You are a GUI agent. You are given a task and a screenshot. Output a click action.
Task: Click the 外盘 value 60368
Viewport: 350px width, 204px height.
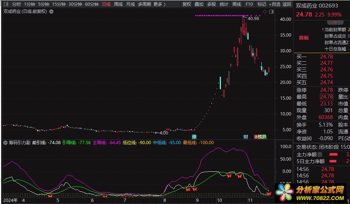(x=326, y=117)
